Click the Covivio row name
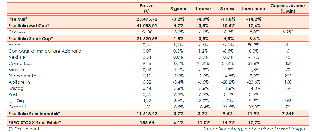This screenshot has width=312, height=132. pyautogui.click(x=17, y=32)
